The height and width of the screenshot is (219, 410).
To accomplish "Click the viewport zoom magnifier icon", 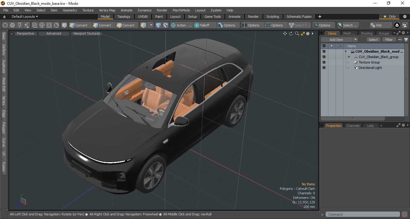I will tap(297, 34).
